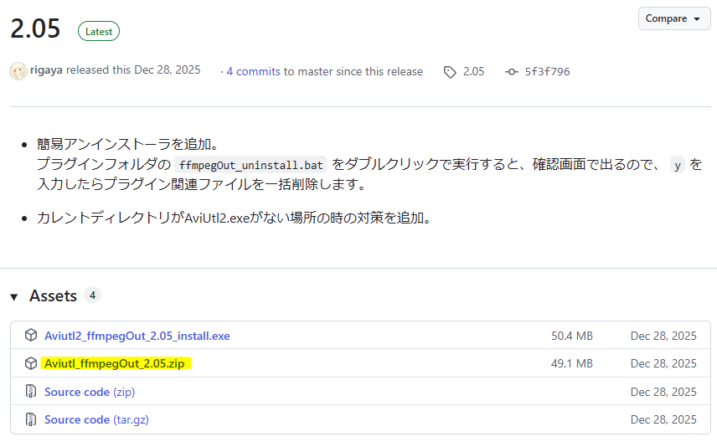Click archive icon beside Source code (zip)
The height and width of the screenshot is (442, 717).
pos(31,392)
